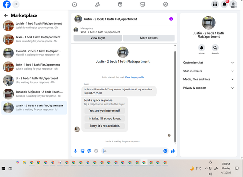Click the attach photo icon

[83, 151]
